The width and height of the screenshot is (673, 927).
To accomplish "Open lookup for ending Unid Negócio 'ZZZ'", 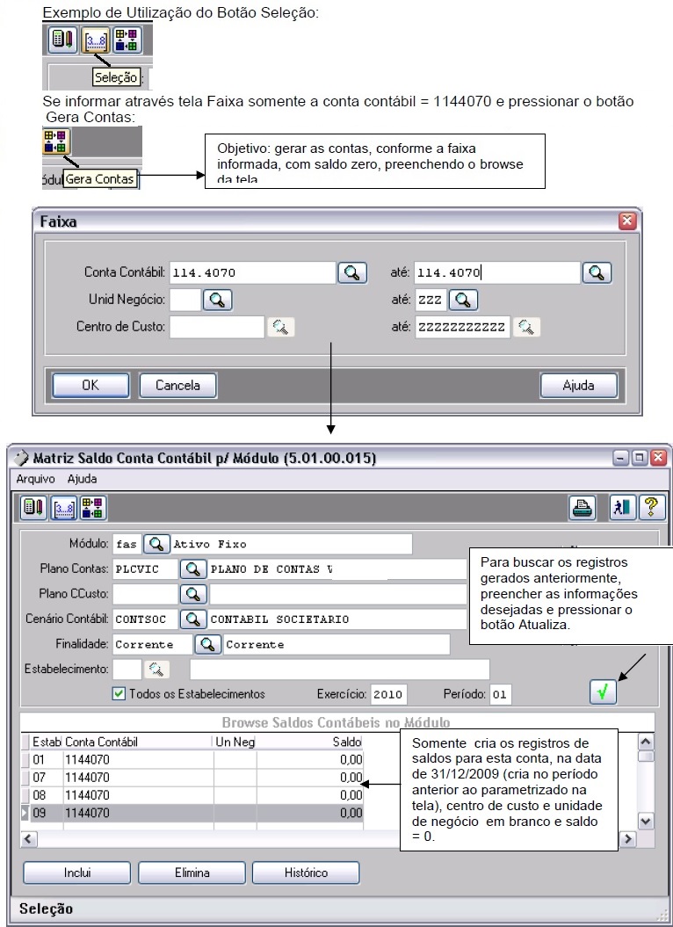I will coord(463,300).
